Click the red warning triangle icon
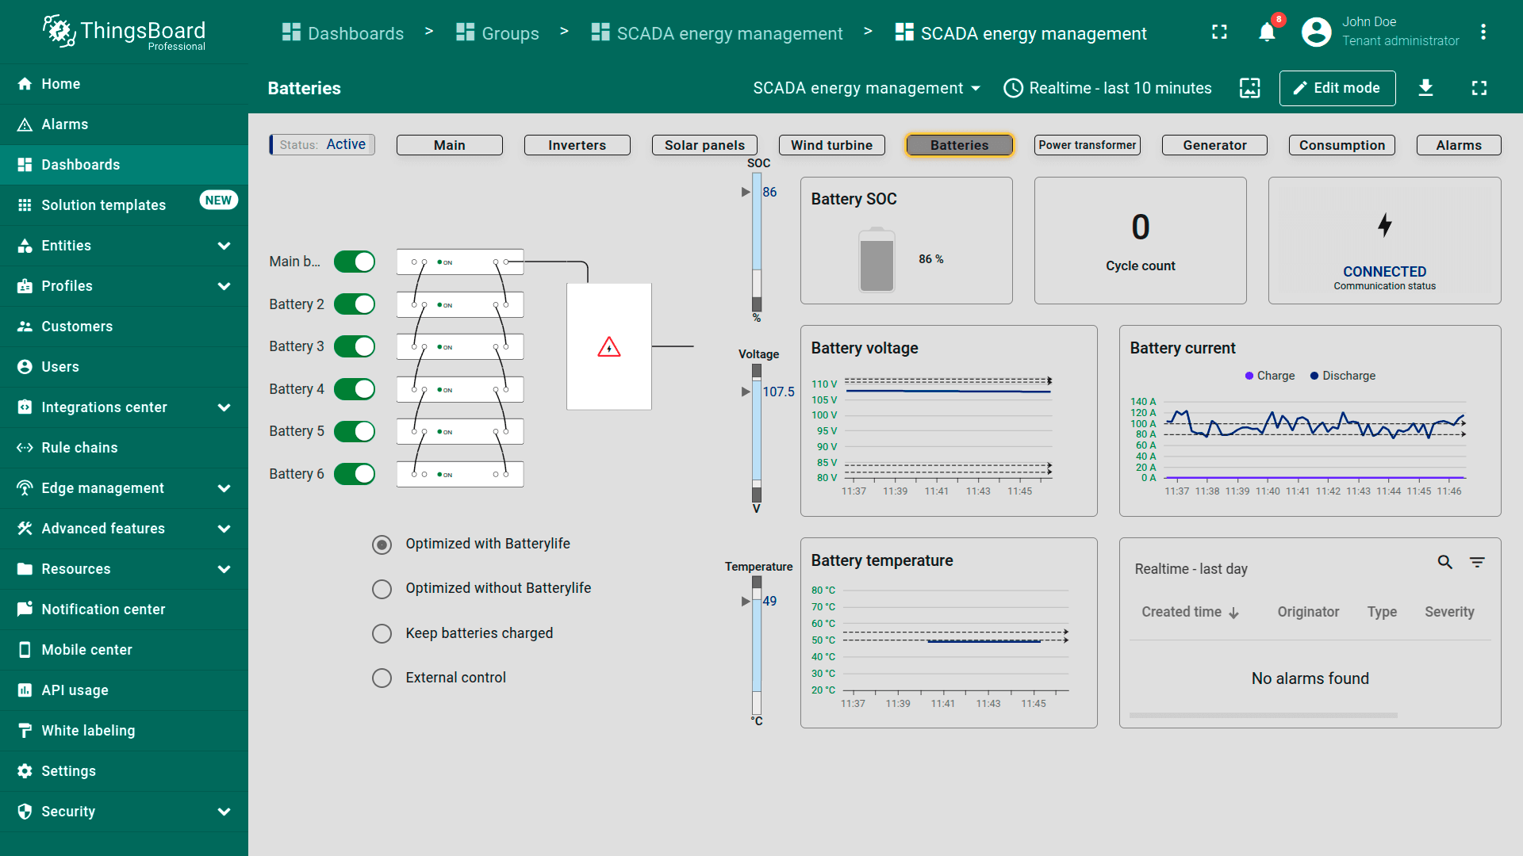Screen dimensions: 1523x856 click(609, 347)
